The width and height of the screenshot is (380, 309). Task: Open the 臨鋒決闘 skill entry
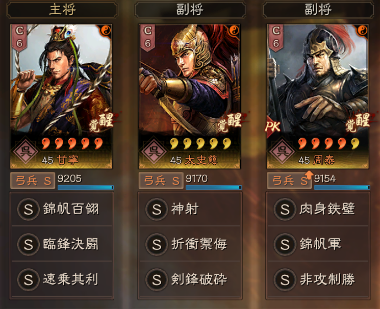(x=62, y=244)
